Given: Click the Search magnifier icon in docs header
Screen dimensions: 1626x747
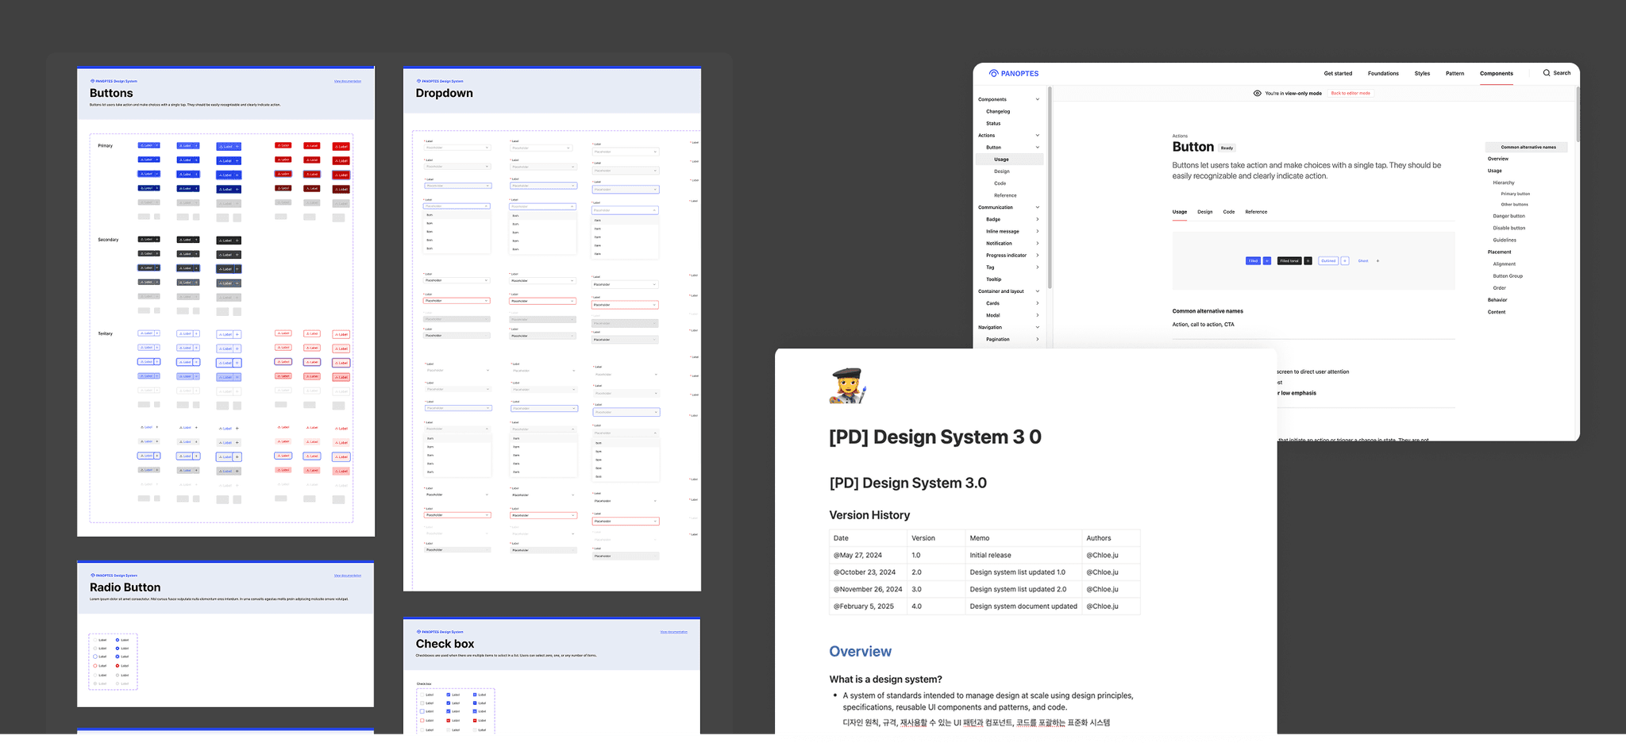Looking at the screenshot, I should [x=1547, y=73].
